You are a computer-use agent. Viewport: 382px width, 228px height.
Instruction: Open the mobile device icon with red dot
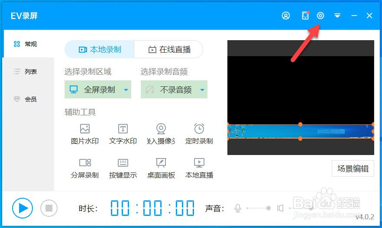pos(305,16)
